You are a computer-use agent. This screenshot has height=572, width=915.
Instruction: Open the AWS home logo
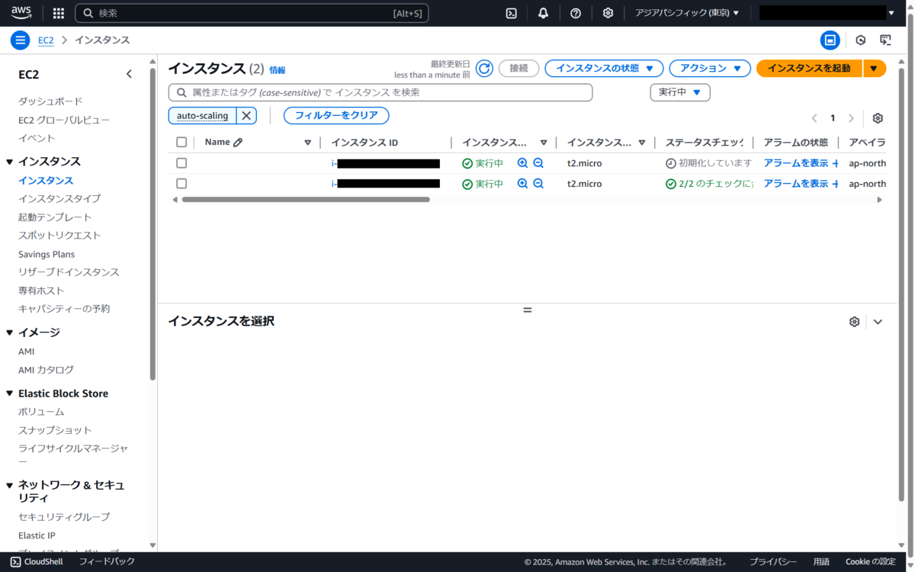(21, 13)
